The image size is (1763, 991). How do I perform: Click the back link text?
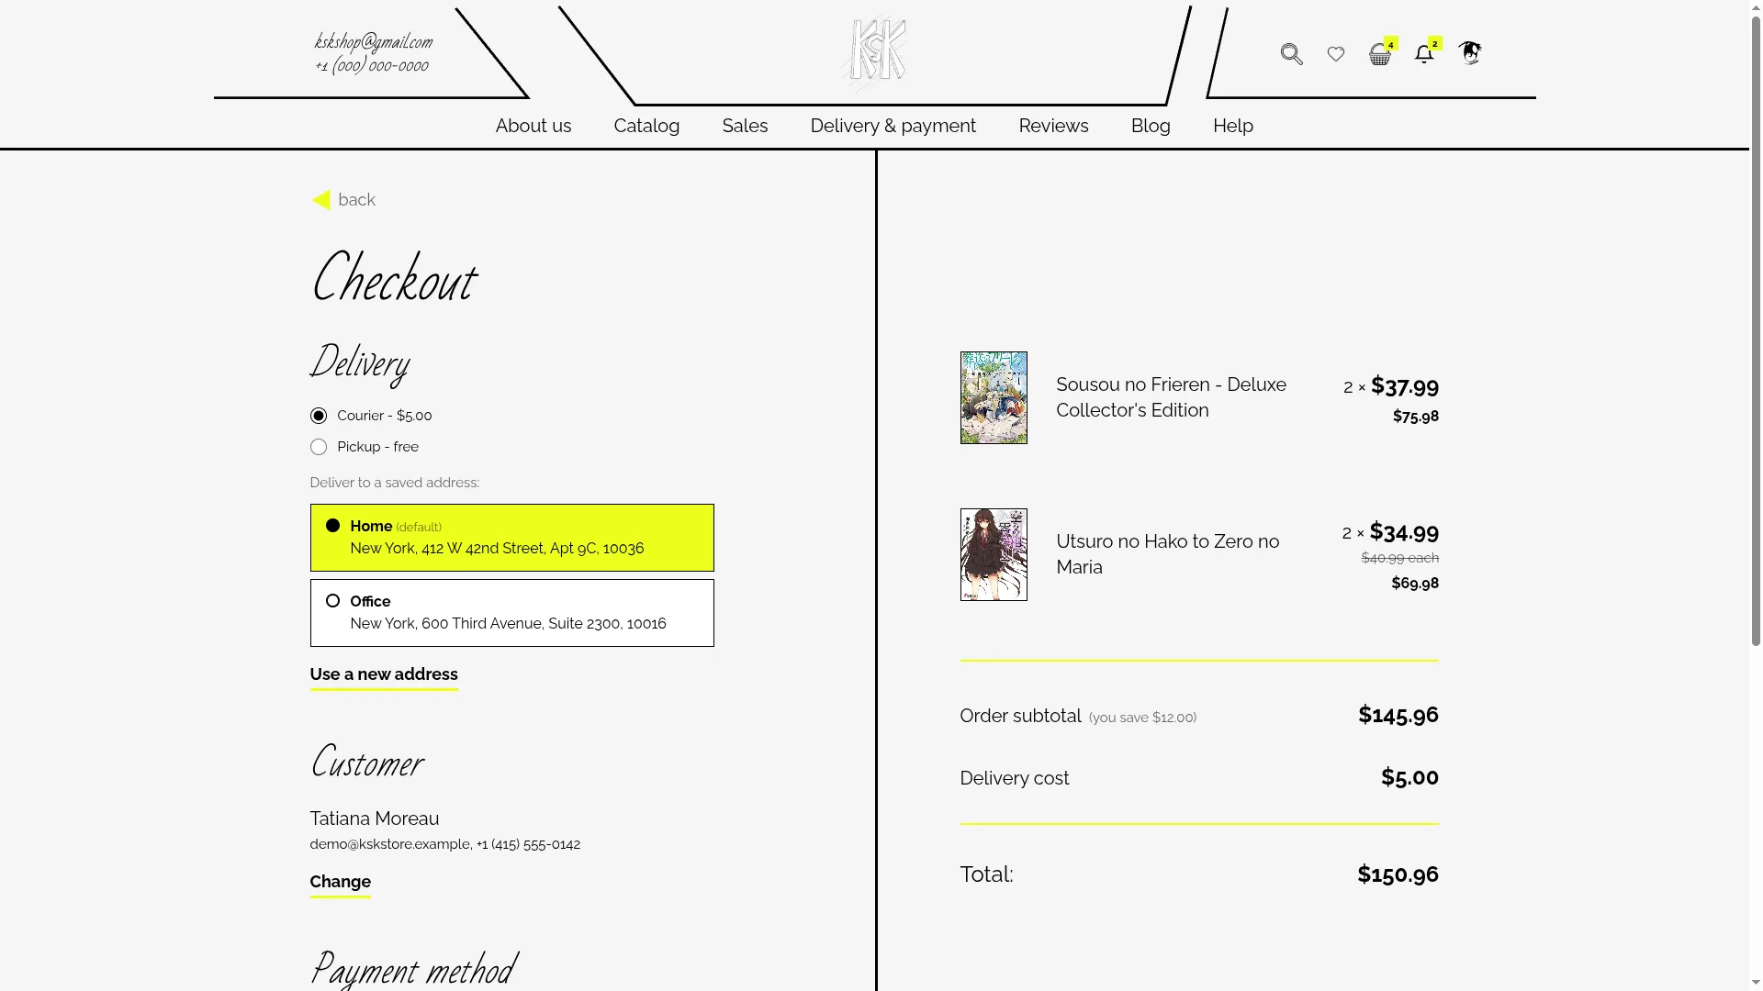coord(356,200)
